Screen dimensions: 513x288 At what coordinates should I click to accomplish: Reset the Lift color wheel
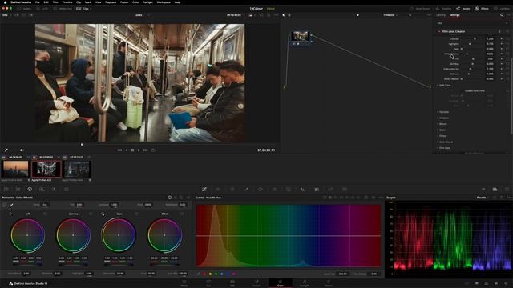point(45,214)
